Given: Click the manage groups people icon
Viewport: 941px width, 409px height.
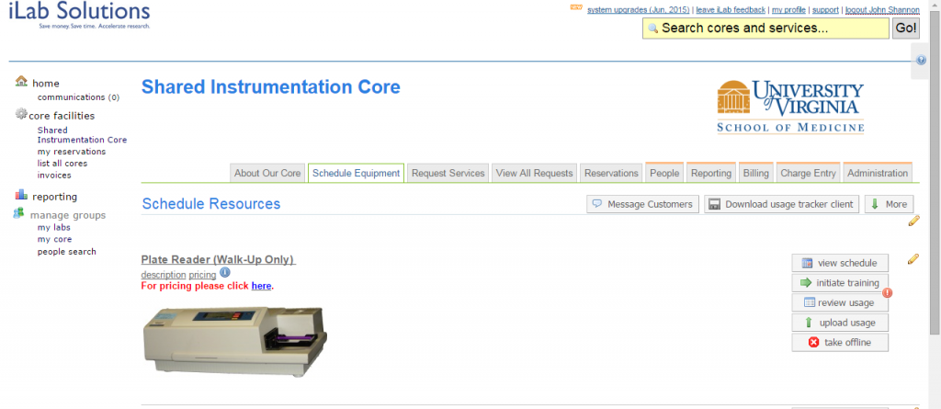Looking at the screenshot, I should tap(19, 213).
